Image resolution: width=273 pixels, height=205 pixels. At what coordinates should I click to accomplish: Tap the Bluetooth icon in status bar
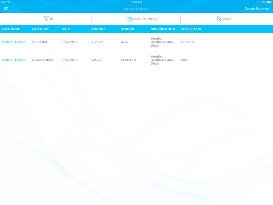coord(260,2)
